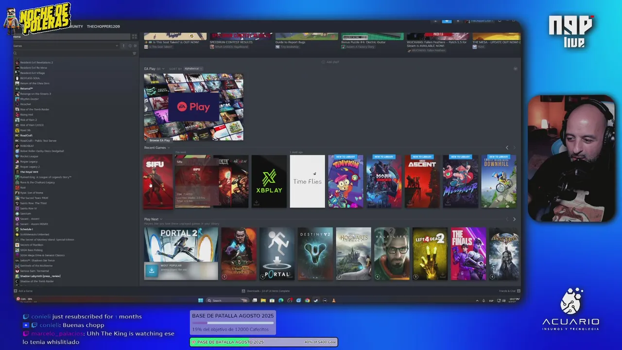Expand the Recent Games shelf menu
The width and height of the screenshot is (622, 350).
click(169, 148)
